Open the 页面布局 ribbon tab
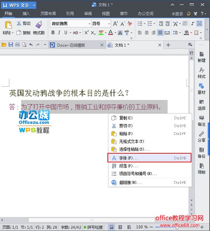210x231 pixels. coord(48,14)
